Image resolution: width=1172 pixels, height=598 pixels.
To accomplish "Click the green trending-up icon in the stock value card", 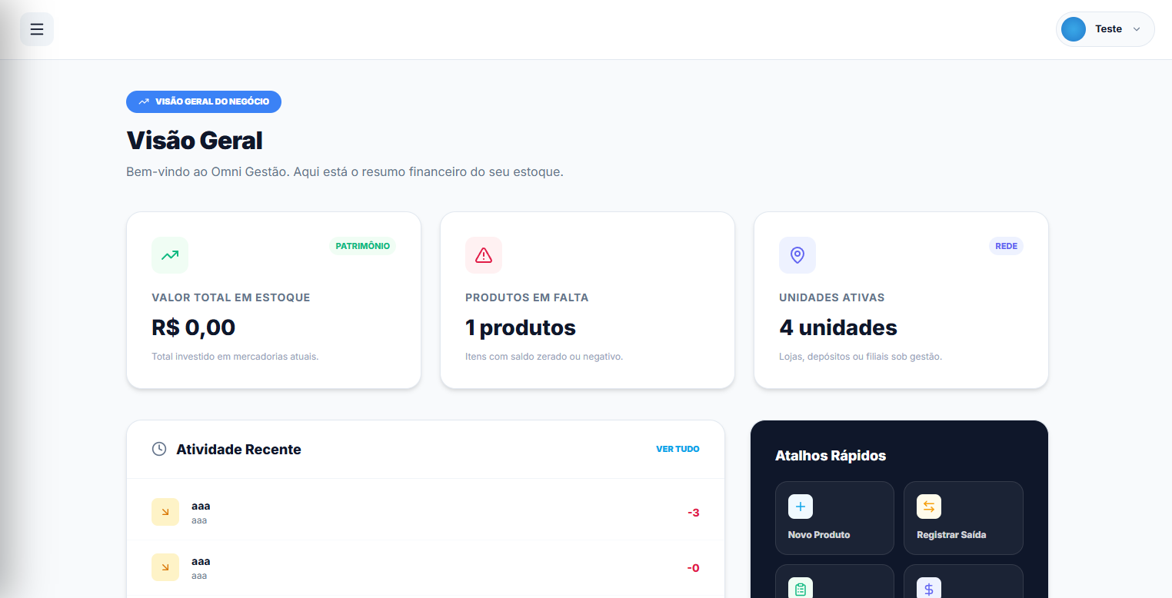I will [170, 255].
